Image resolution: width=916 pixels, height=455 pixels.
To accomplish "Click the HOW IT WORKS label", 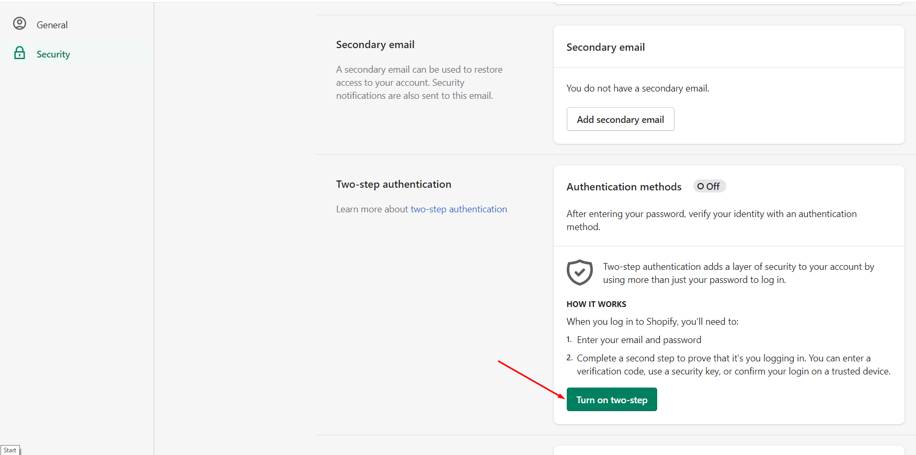I will pos(596,304).
